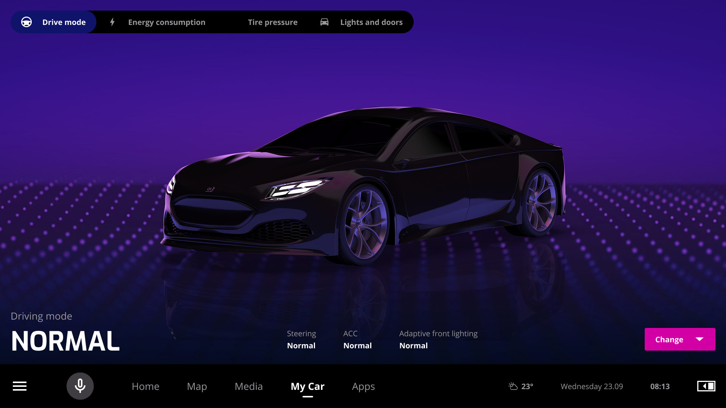Click the car icon for Lights and doors

[x=324, y=22]
